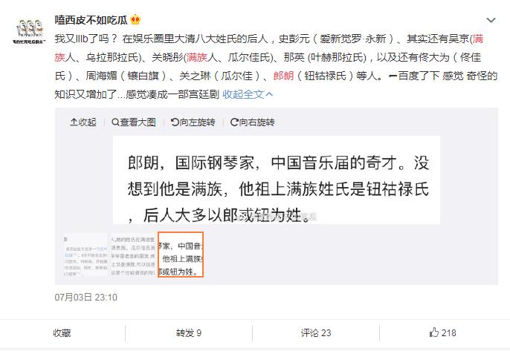Image resolution: width=510 pixels, height=351 pixels.
Task: Rotate the image left with 向左旋转
Action: pyautogui.click(x=193, y=122)
